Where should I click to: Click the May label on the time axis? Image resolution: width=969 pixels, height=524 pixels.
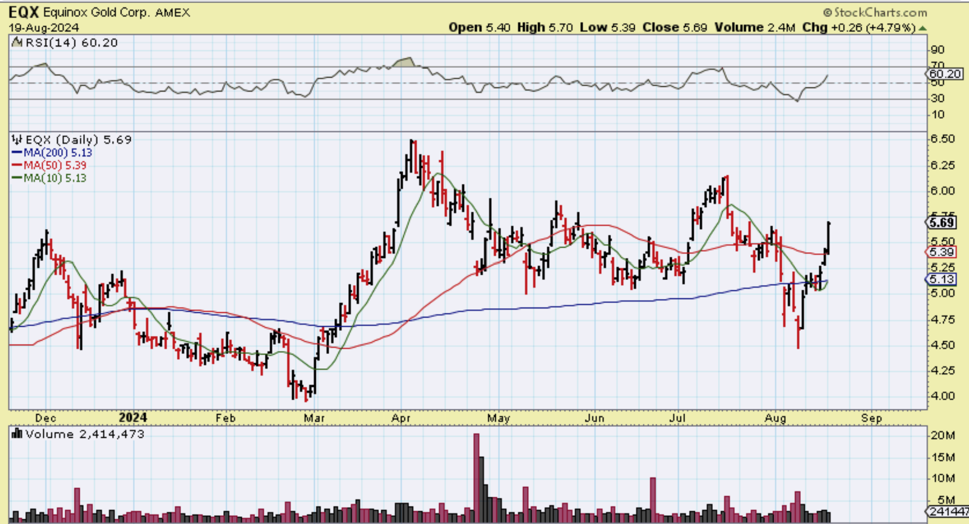coord(498,418)
